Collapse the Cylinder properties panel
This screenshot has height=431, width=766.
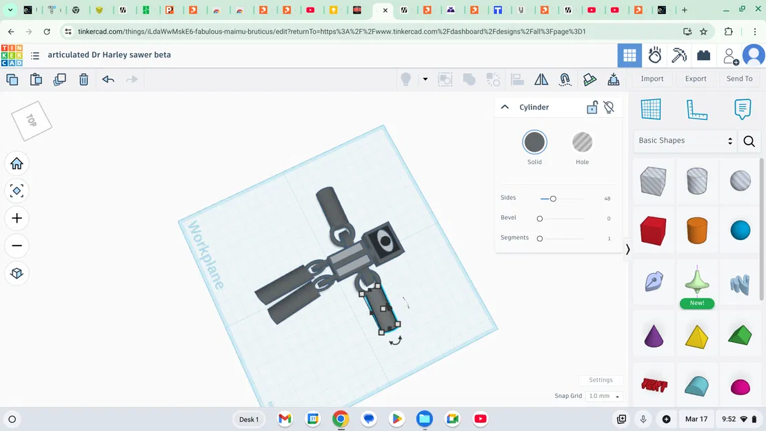505,108
